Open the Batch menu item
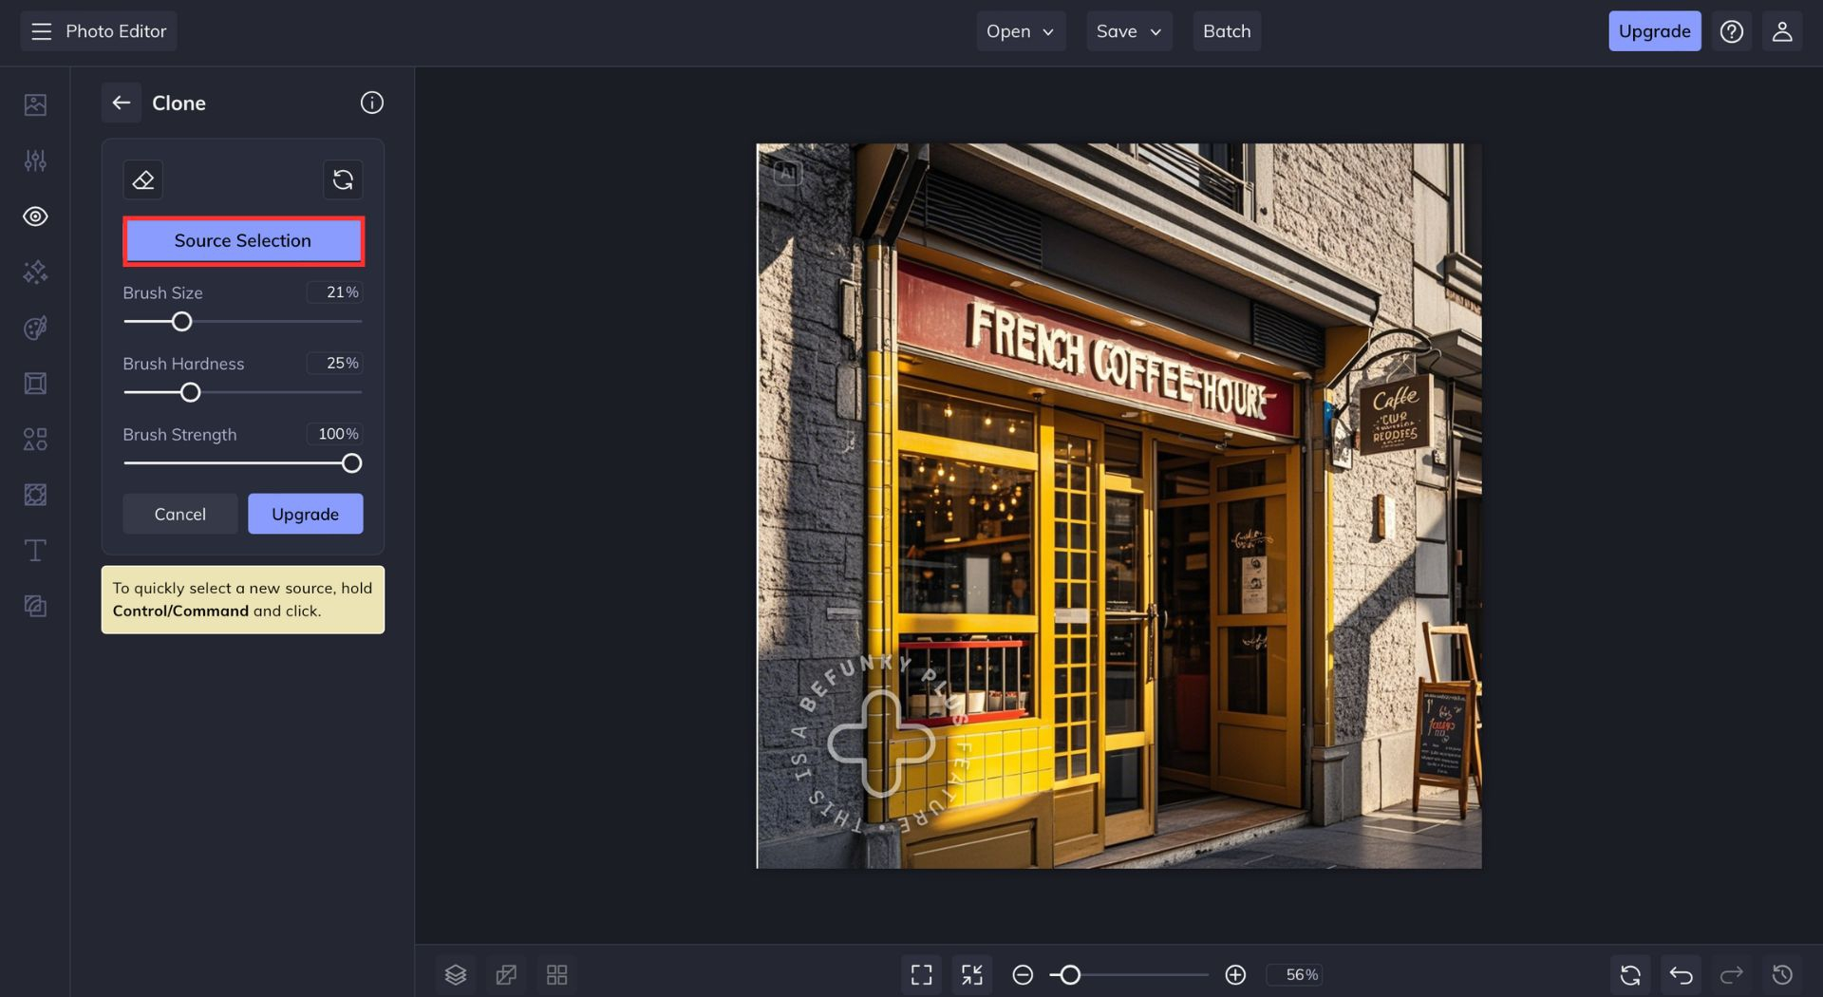The height and width of the screenshot is (997, 1823). pos(1227,31)
